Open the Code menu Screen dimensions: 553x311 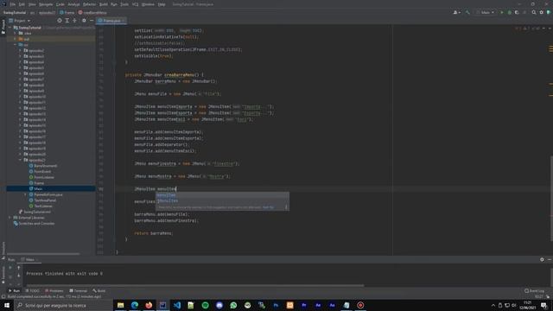60,4
